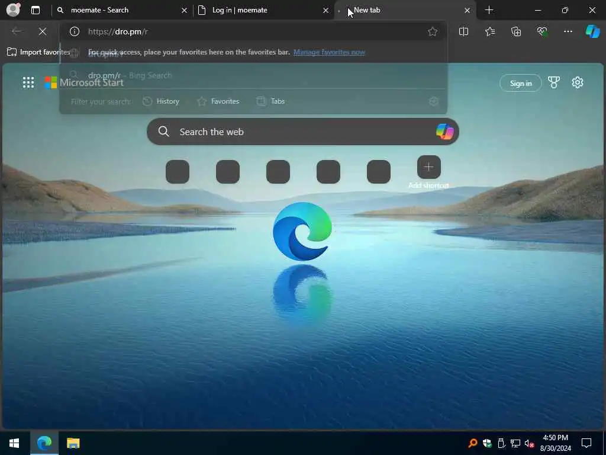Open the Copilot sidebar icon

point(592,31)
